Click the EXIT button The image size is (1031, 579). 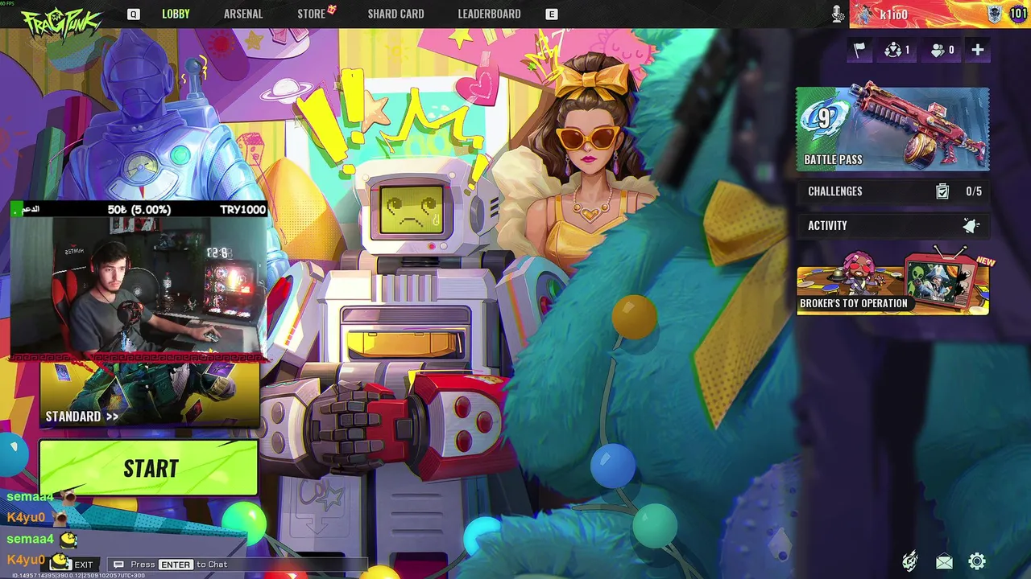coord(73,565)
